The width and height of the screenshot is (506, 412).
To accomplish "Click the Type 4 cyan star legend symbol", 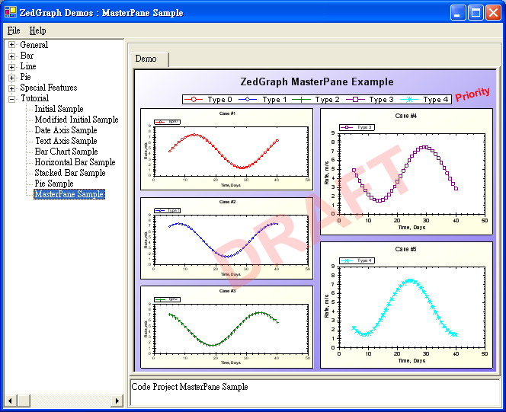I will (x=409, y=99).
